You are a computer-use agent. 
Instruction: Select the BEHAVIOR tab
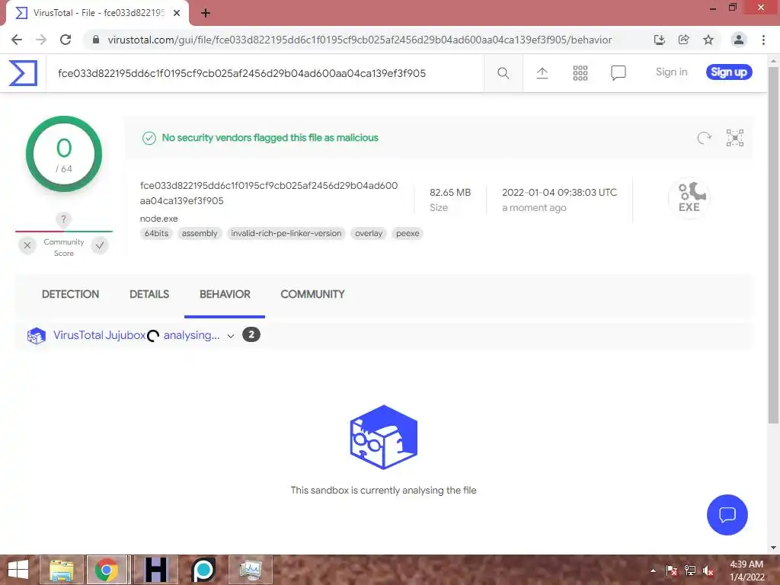[225, 295]
